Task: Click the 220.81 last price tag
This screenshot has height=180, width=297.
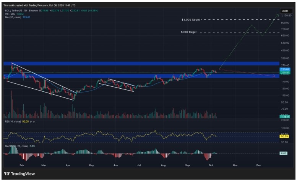Action: 285,73
